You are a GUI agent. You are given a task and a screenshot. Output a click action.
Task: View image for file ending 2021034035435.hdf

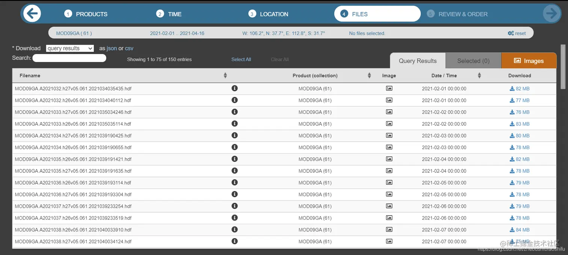pyautogui.click(x=389, y=88)
